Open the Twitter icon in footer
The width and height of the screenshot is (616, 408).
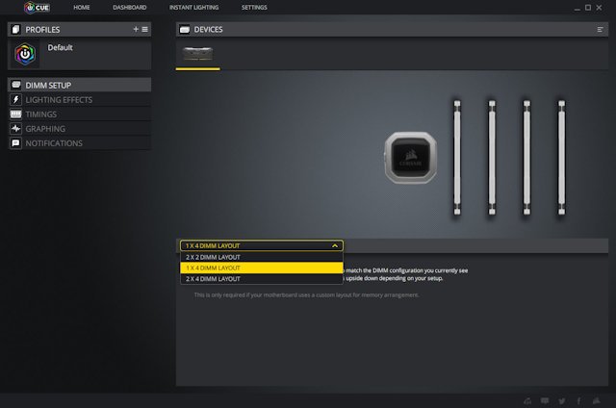point(562,401)
